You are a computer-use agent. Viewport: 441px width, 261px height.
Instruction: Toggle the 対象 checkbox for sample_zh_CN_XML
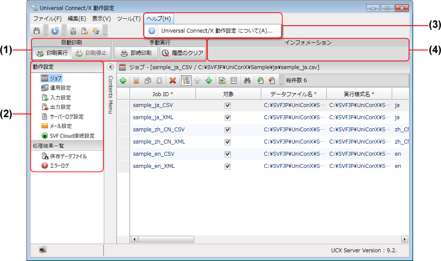(228, 142)
